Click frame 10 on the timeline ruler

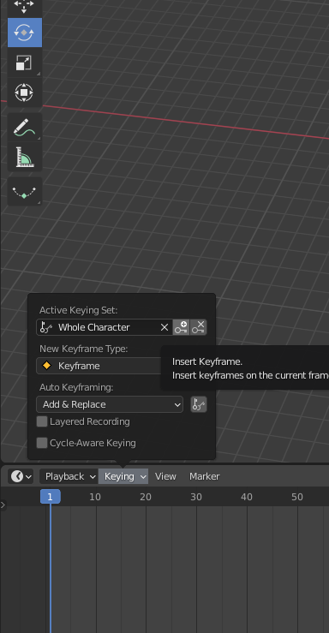(95, 497)
